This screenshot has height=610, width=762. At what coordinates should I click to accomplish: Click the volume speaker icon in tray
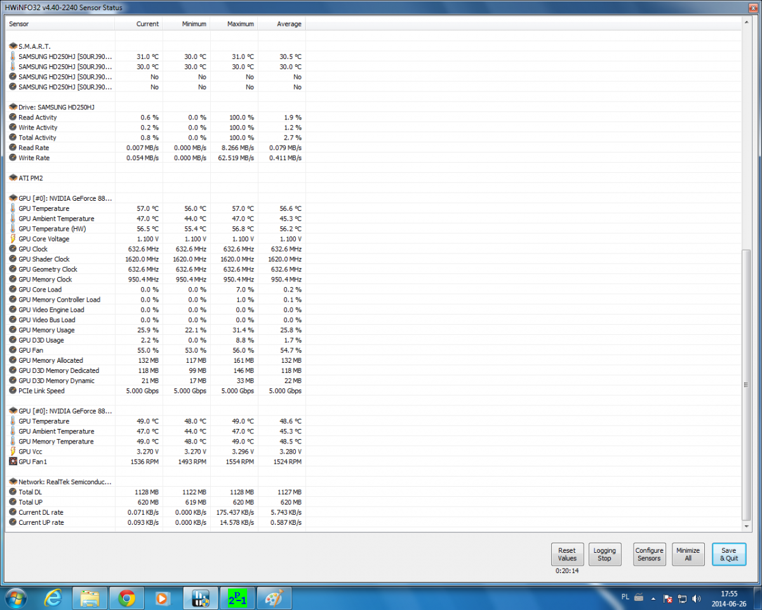697,599
